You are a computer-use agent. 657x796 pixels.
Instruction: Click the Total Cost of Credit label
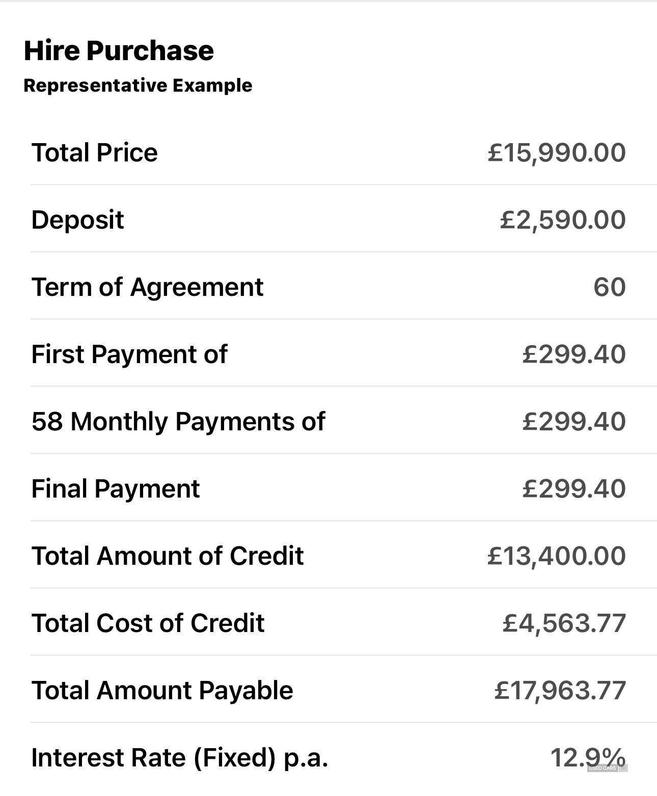click(148, 623)
